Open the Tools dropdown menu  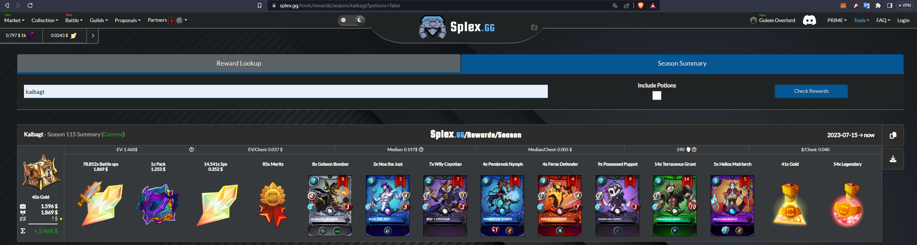[x=861, y=20]
